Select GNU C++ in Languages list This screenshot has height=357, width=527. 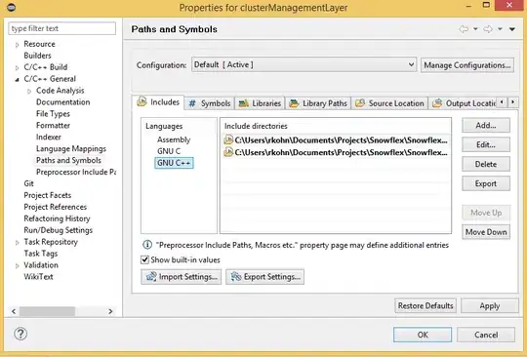[x=174, y=163]
